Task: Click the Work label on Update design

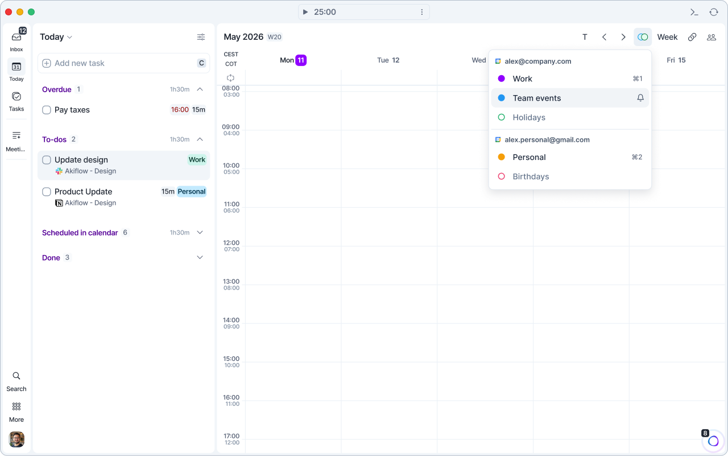Action: [197, 160]
